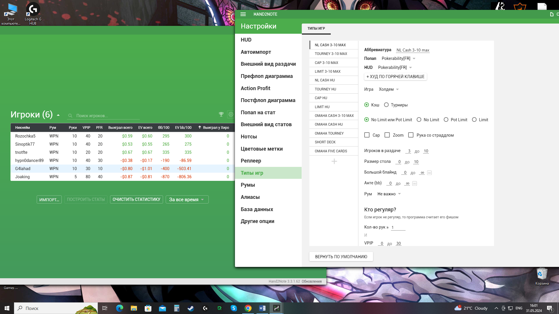Click the Windows taskbar search box 'Поиск'

pyautogui.click(x=56, y=308)
